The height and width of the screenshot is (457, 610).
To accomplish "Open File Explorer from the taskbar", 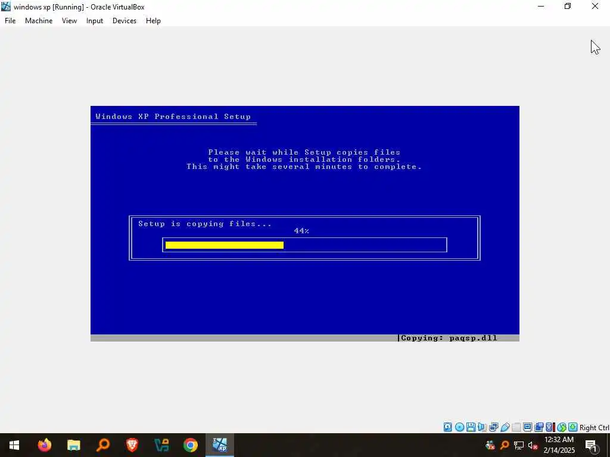I will pos(73,445).
